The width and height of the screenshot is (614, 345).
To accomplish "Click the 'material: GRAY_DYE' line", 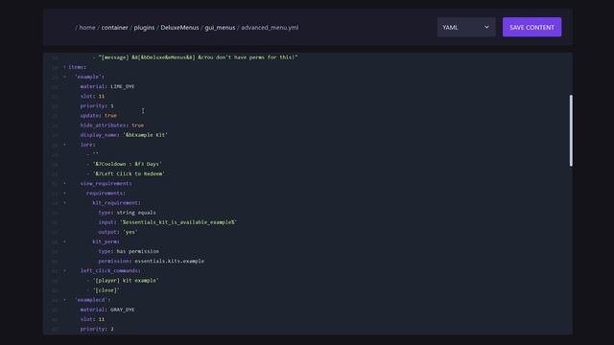I will pos(107,310).
